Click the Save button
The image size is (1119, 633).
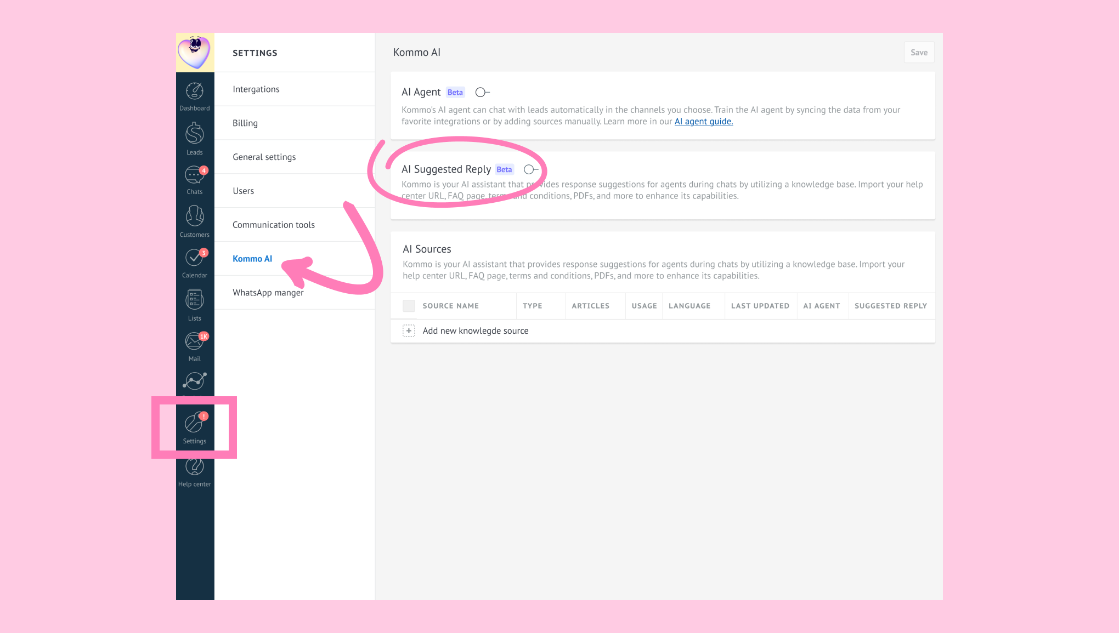click(919, 53)
